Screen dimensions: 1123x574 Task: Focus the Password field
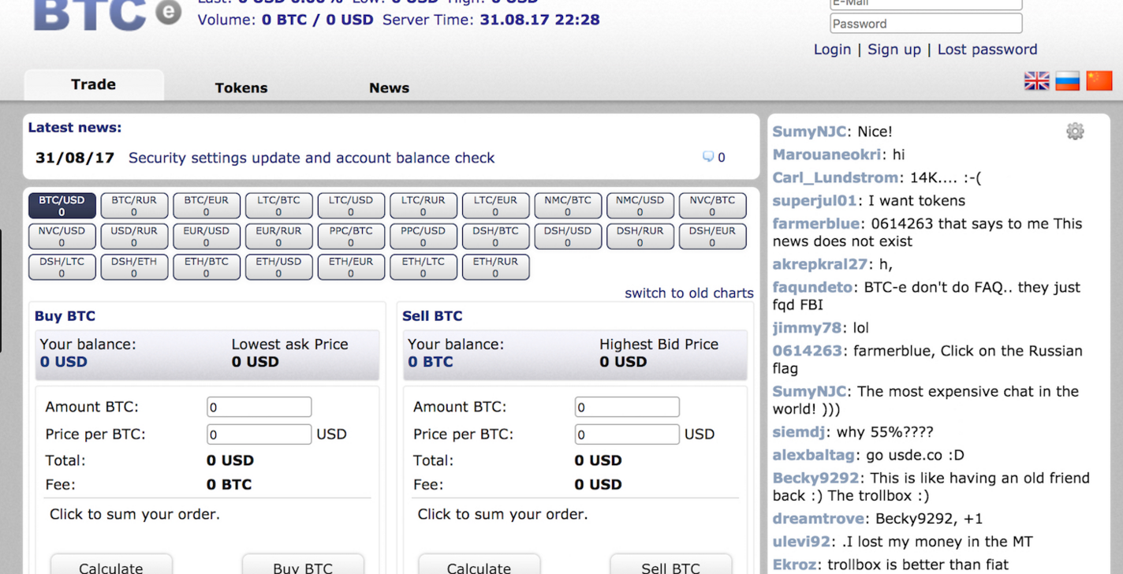927,24
